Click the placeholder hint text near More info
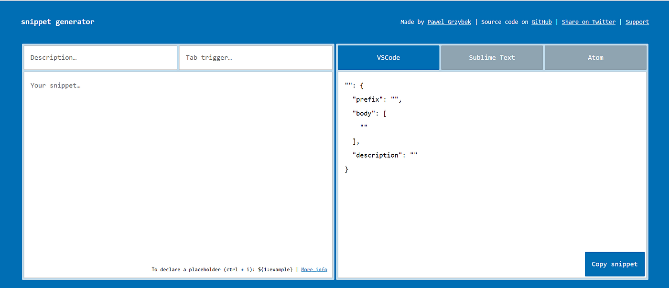Image resolution: width=669 pixels, height=288 pixels. tap(222, 269)
